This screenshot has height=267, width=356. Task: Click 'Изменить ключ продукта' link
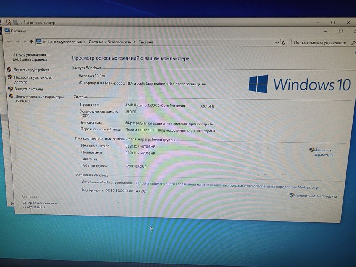point(315,196)
